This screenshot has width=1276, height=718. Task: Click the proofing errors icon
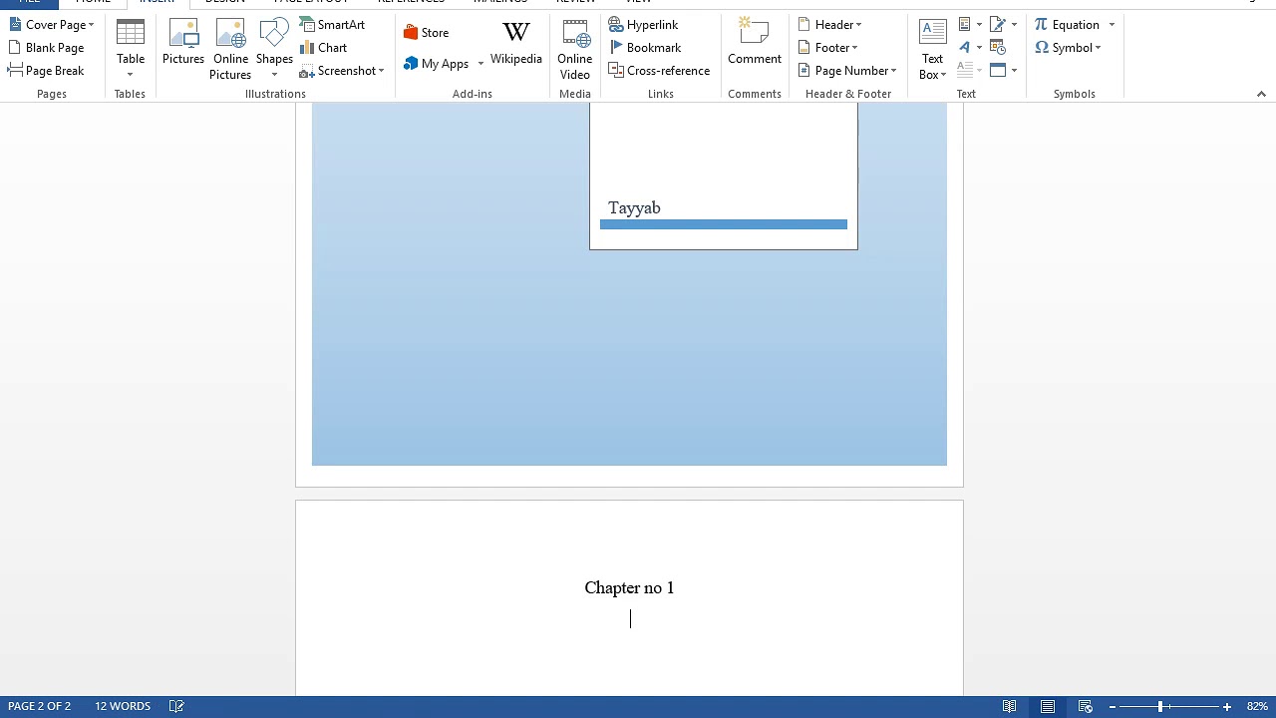176,706
